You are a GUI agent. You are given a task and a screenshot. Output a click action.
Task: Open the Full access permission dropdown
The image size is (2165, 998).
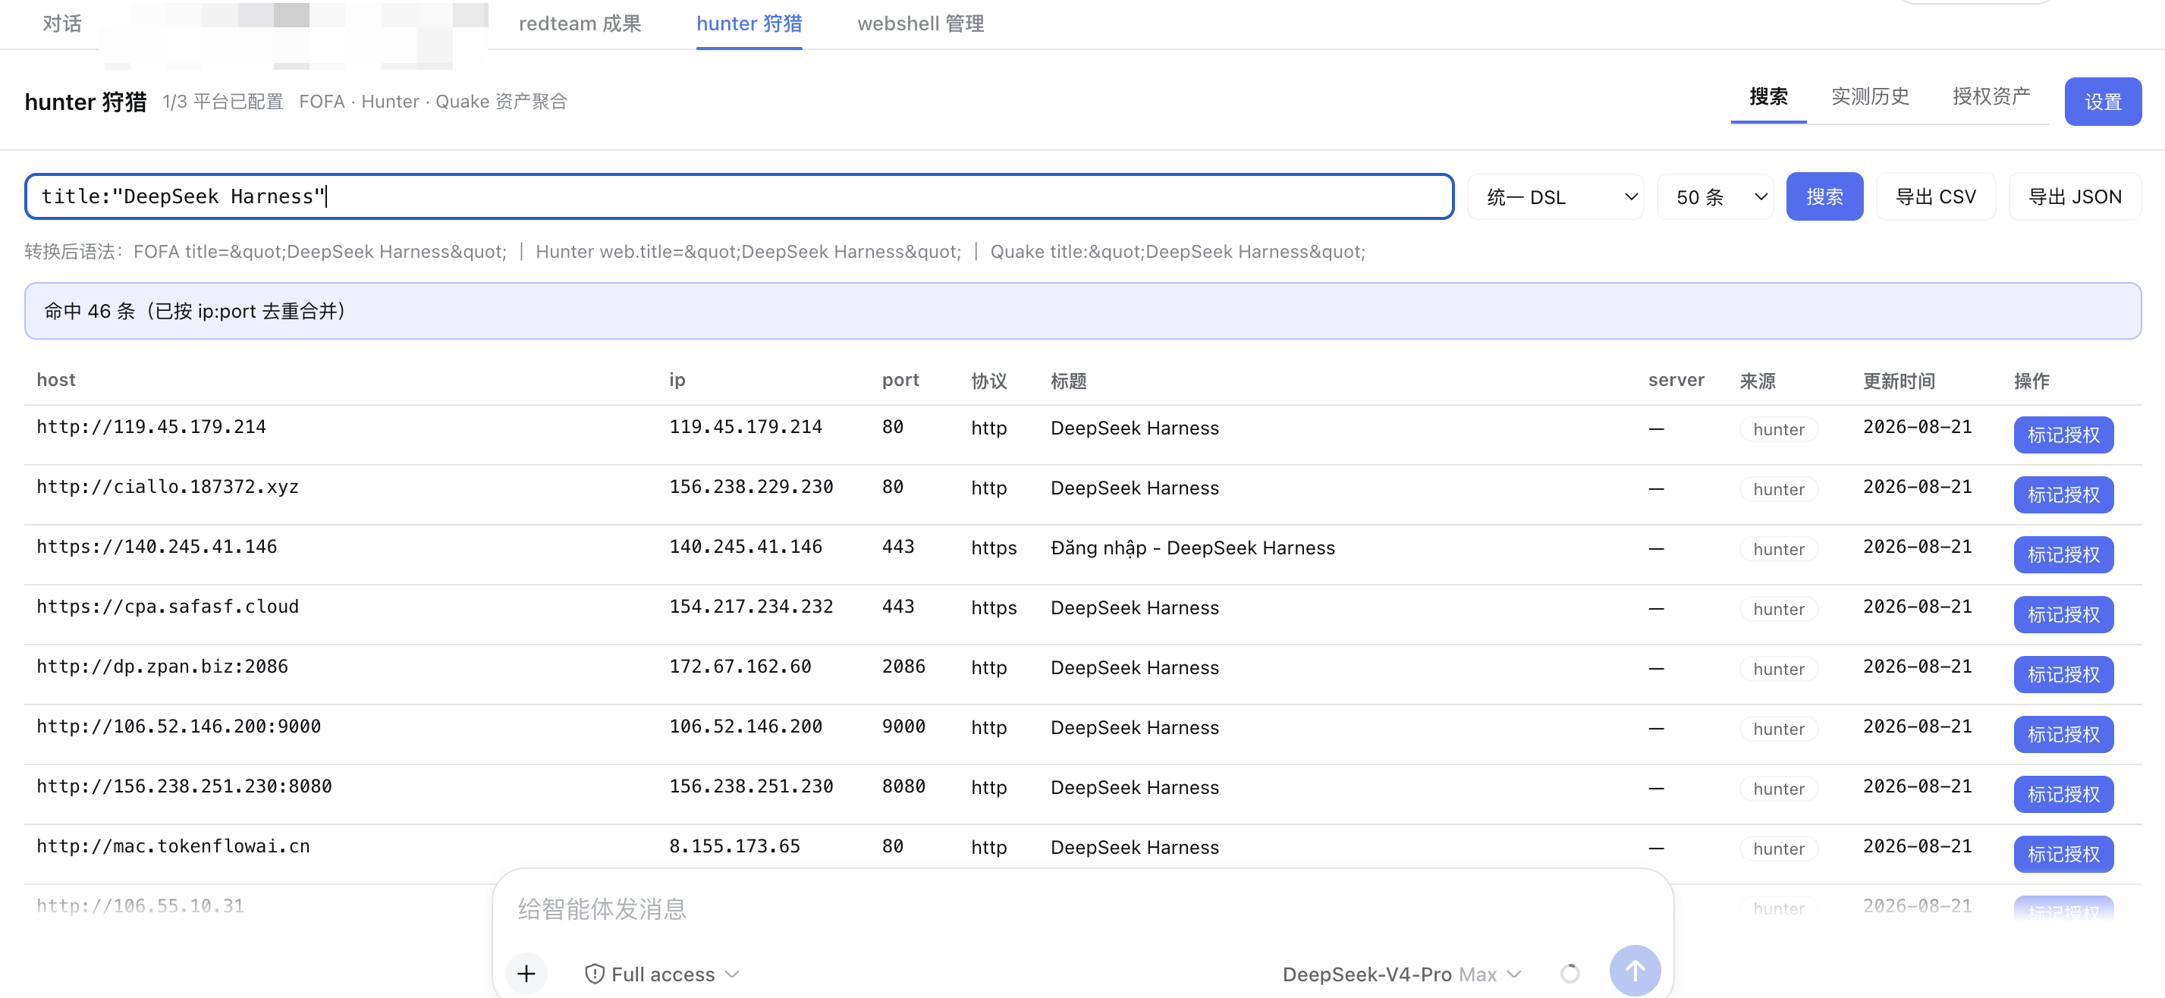[662, 974]
